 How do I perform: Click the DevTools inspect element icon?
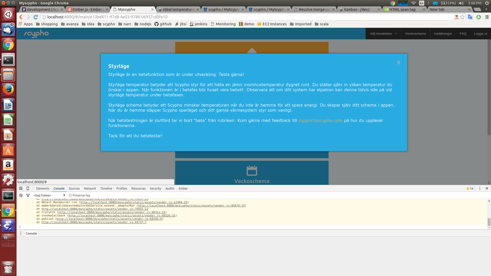point(21,189)
